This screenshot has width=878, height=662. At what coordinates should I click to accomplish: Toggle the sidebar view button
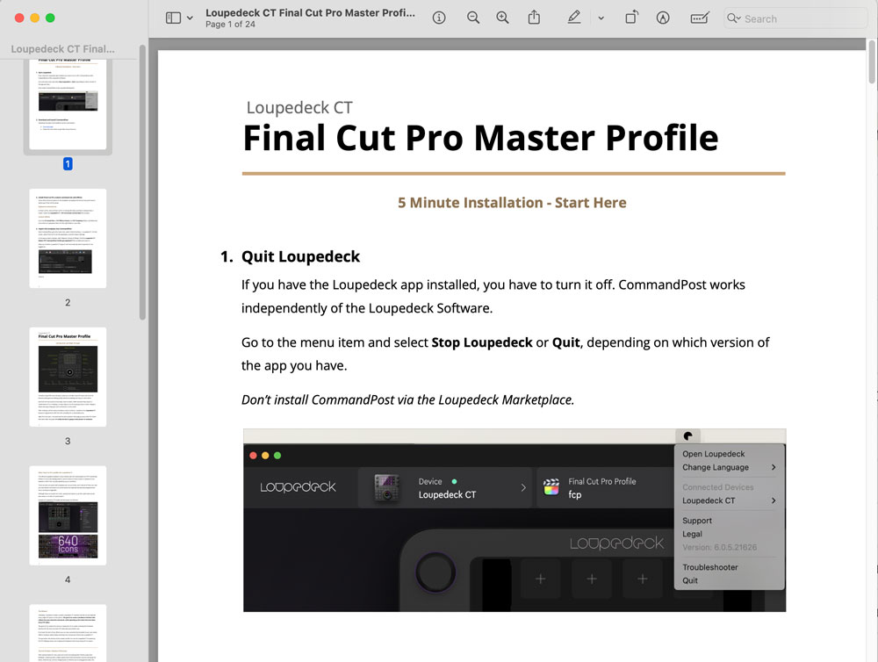(x=173, y=18)
